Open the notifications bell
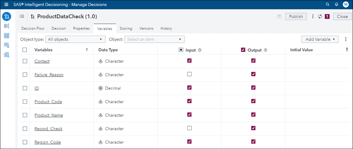This screenshot has width=353, height=149. coord(336,5)
